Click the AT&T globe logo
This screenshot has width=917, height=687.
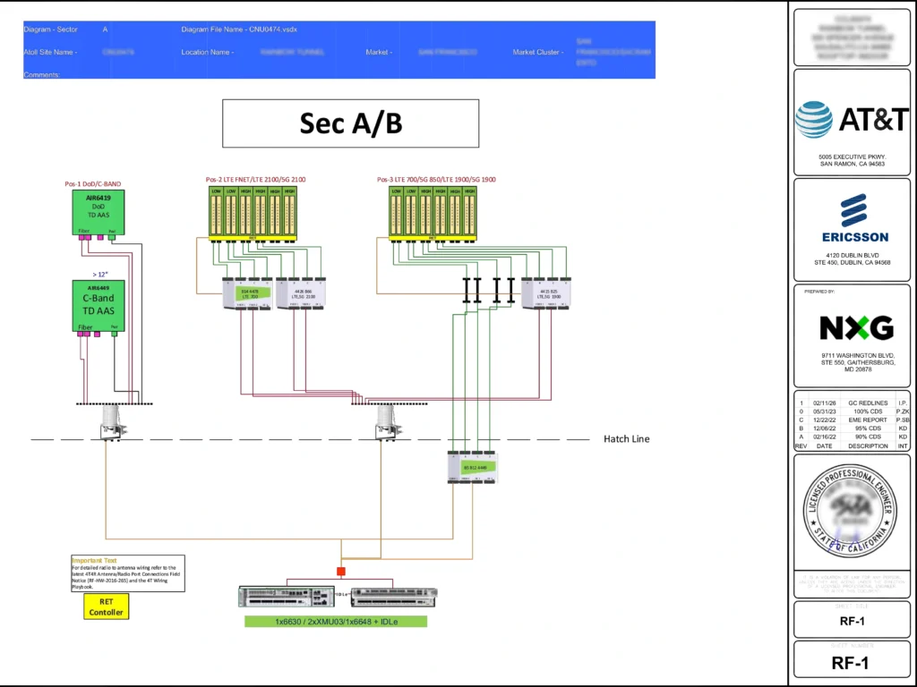[x=814, y=120]
